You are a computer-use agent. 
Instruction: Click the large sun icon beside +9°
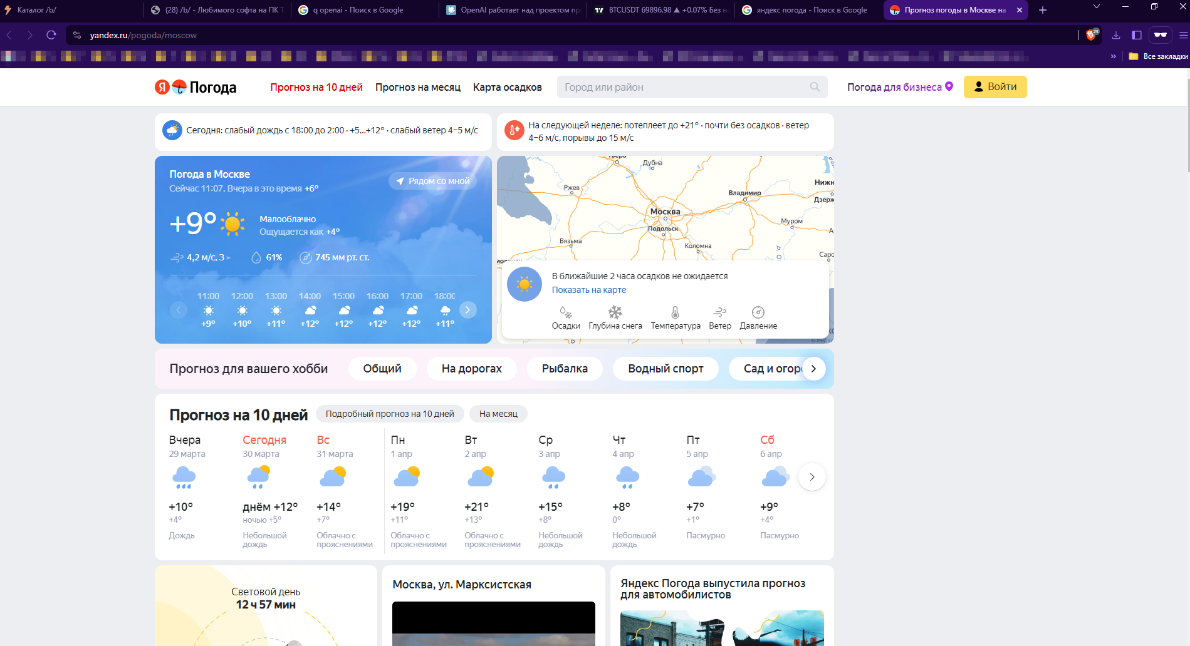tap(232, 223)
